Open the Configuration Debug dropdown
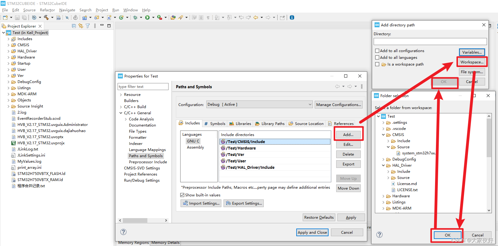Screen dimensions: 498x246 tap(259, 104)
